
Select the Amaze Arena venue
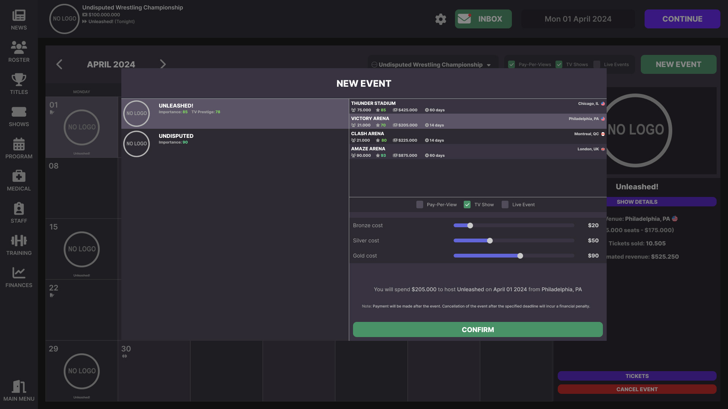[477, 151]
